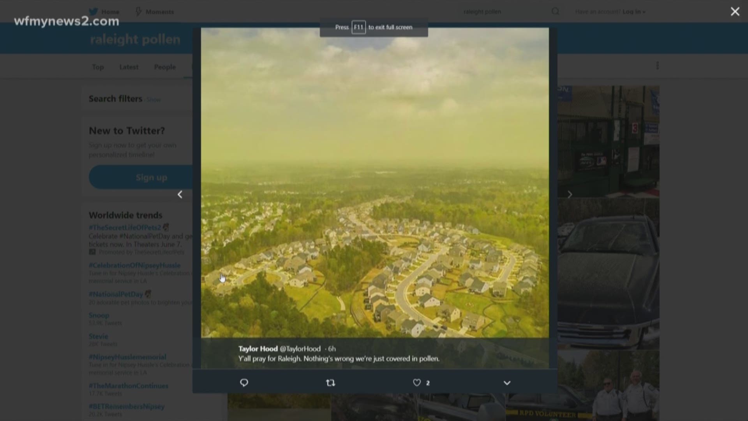Screen dimensions: 748x421
Task: Open the more options vertical dots
Action: 657,65
